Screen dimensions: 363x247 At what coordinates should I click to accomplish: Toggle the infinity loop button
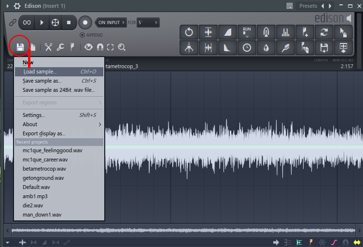27,23
